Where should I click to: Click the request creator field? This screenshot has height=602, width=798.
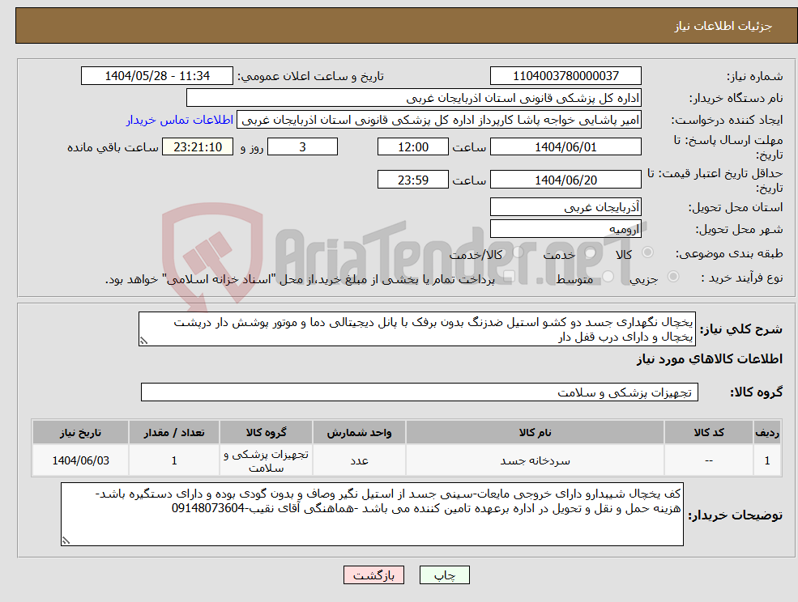(438, 120)
